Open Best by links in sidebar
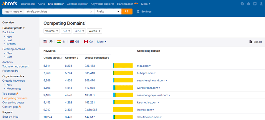Image resolution: width=265 pixels, height=120 pixels. pos(10,117)
